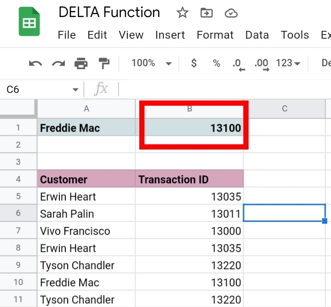Select row 11 header
This screenshot has height=307, width=331.
18,299
